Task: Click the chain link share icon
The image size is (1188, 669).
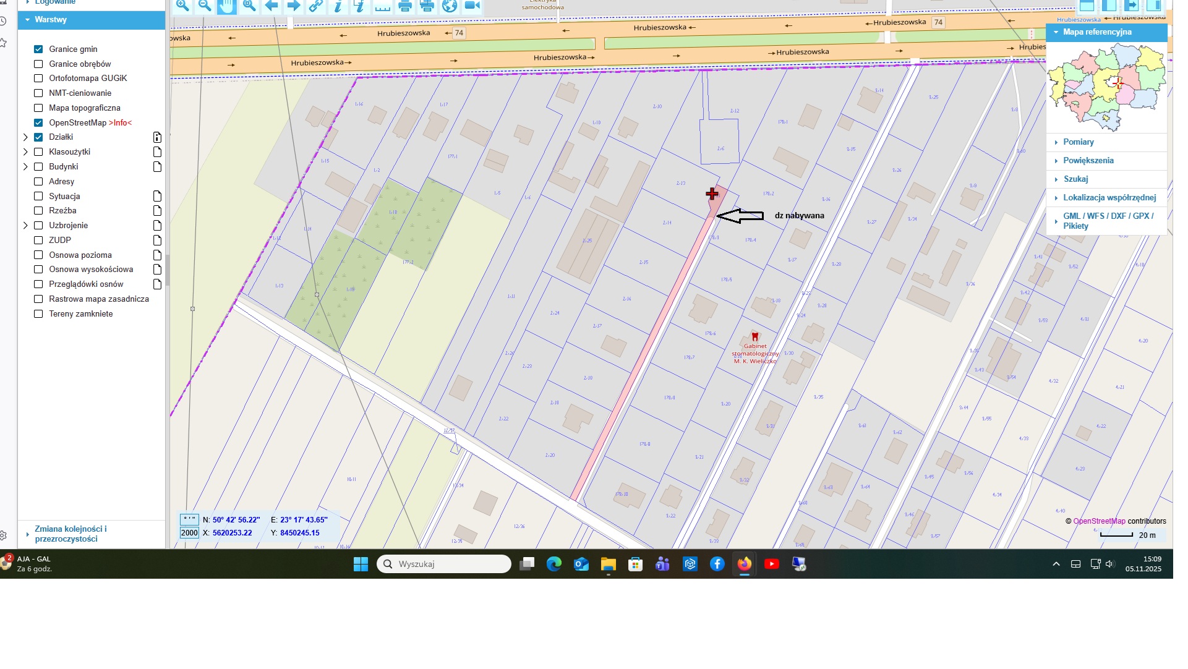Action: point(316,6)
